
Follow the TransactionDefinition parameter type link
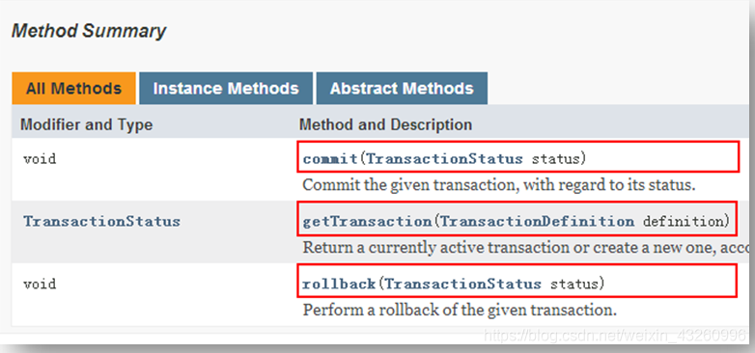pyautogui.click(x=538, y=222)
